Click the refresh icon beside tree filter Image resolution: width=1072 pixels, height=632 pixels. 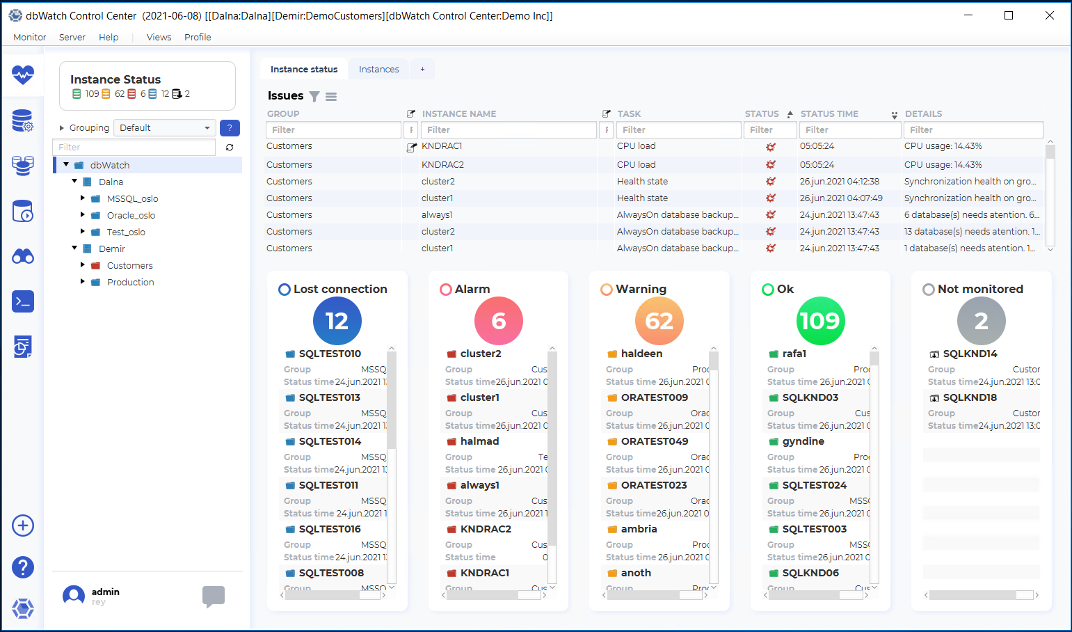tap(230, 148)
